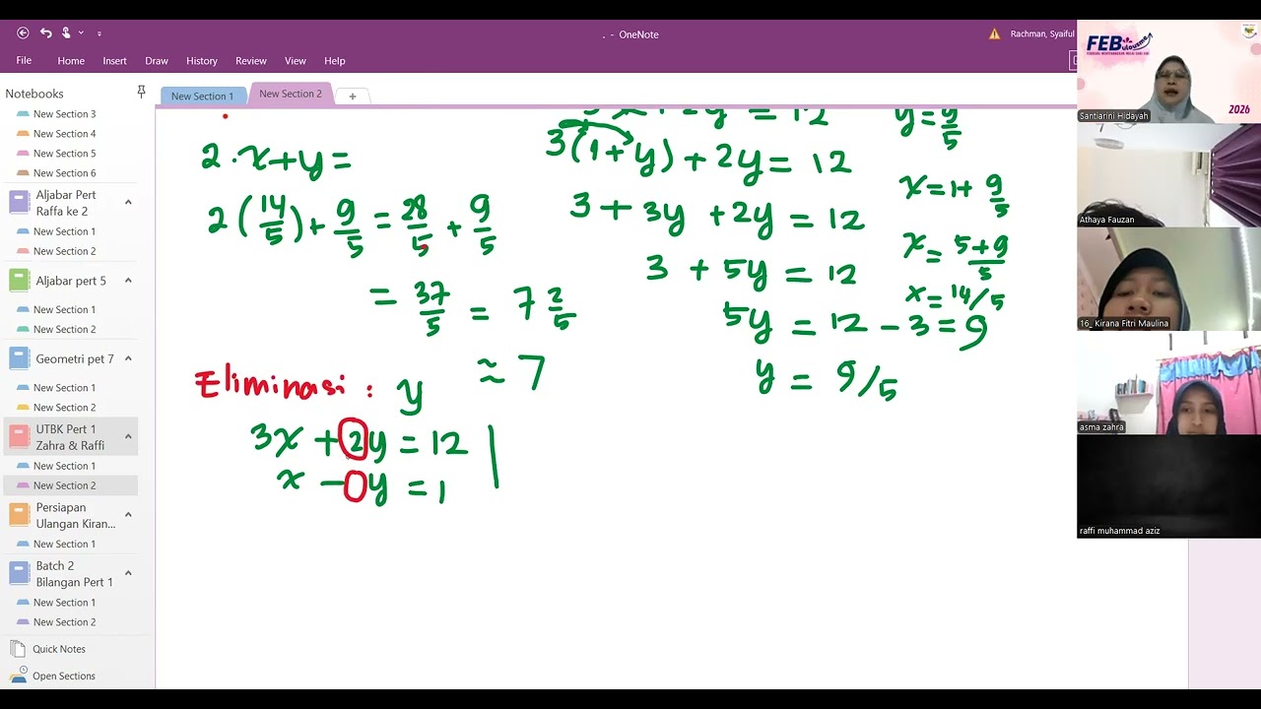
Task: Open New Section 2 under Aljabar pert 5
Action: pos(64,329)
